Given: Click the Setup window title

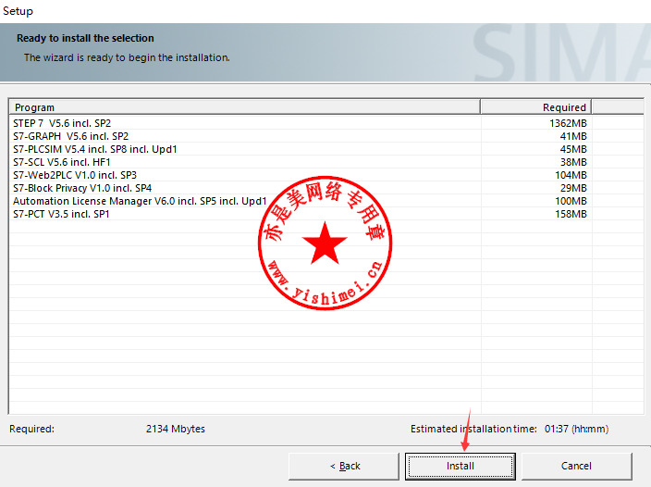Looking at the screenshot, I should coord(18,11).
